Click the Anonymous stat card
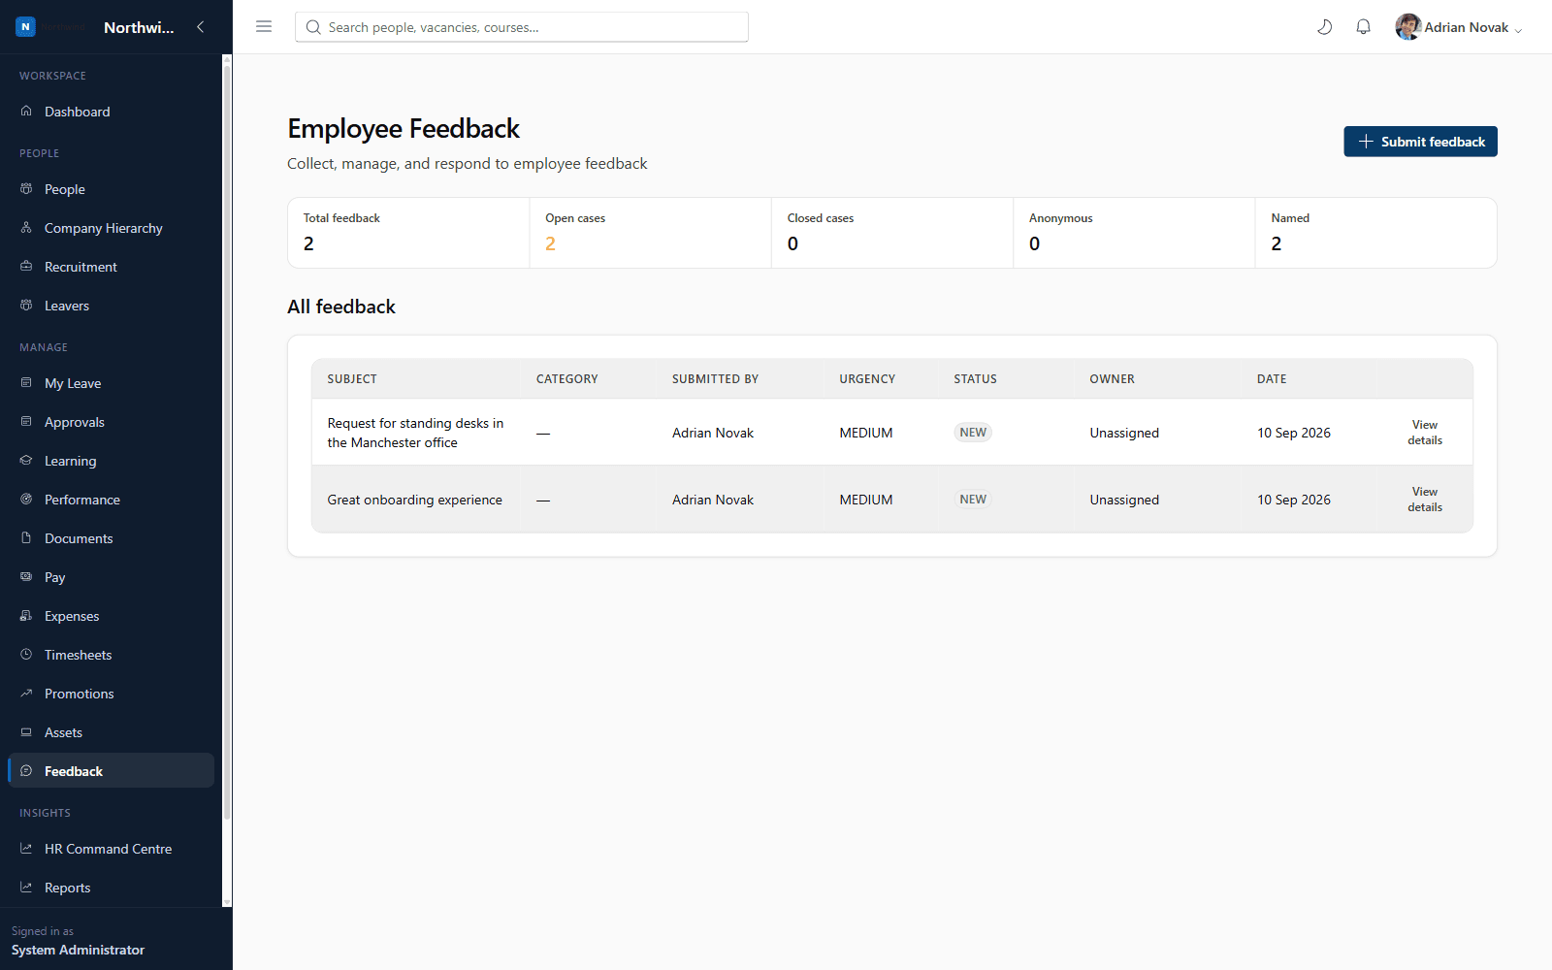 coord(1134,233)
